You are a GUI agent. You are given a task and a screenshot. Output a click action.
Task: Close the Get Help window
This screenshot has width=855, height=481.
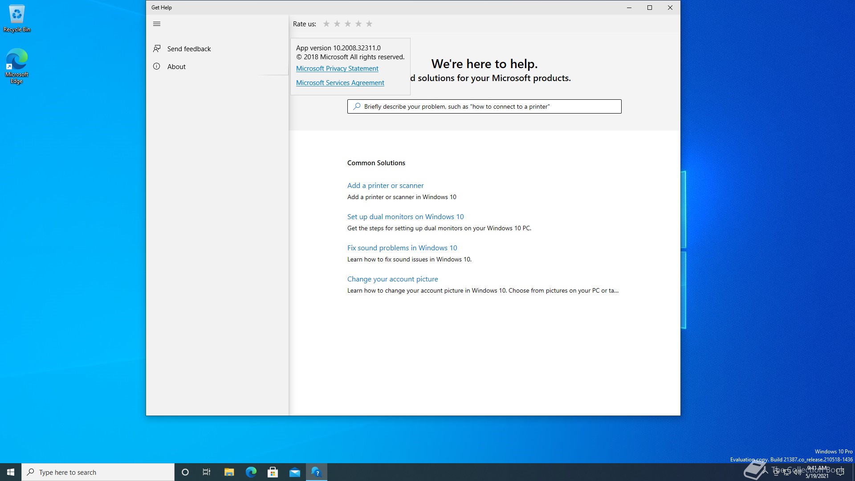pos(670,8)
